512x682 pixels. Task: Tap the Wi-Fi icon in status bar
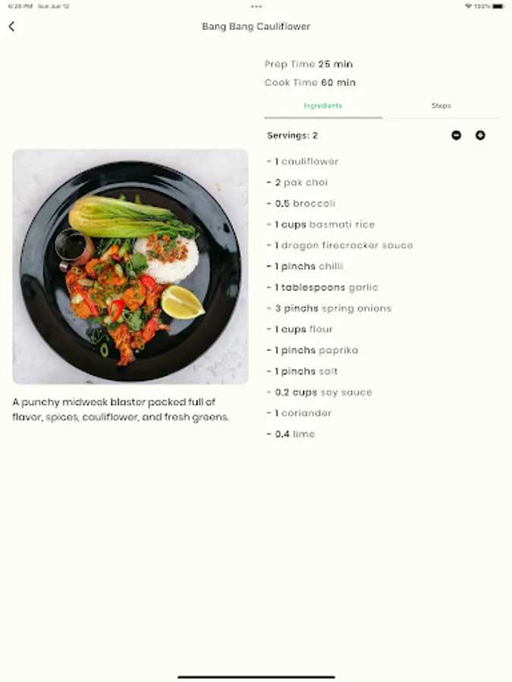coord(469,7)
